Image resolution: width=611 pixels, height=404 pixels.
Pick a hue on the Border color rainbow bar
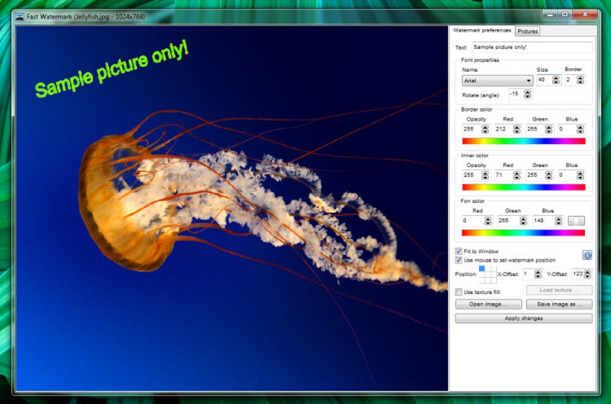(x=524, y=141)
